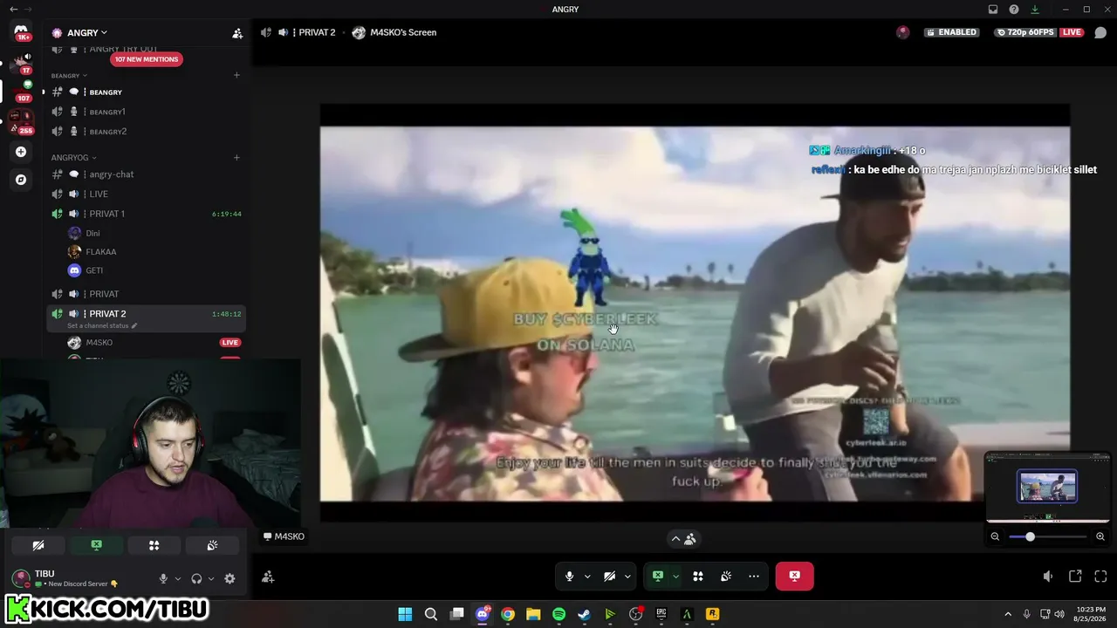Toggle screen share in call control bar
This screenshot has height=628, width=1117.
(x=658, y=577)
